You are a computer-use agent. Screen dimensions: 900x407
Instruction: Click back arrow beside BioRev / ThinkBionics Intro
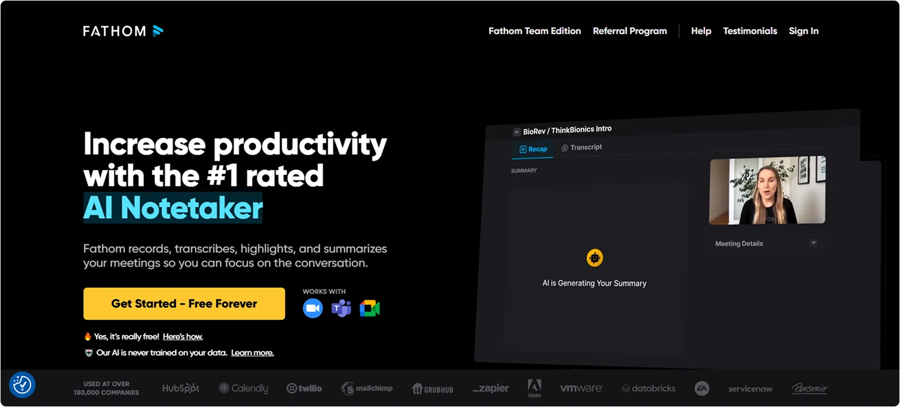click(x=517, y=132)
